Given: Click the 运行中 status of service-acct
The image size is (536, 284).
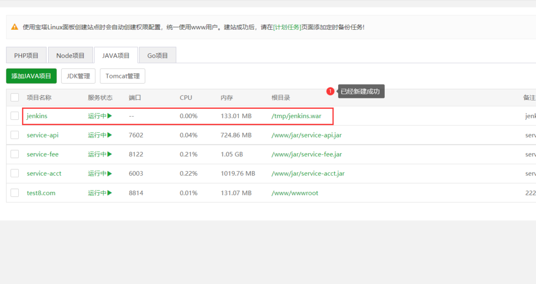Looking at the screenshot, I should coord(97,173).
